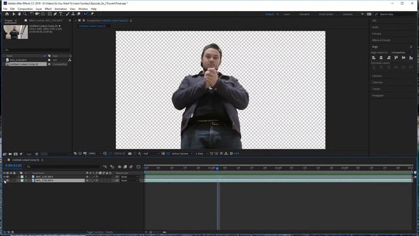Open the 1 View layout dropdown
The image size is (419, 236).
(202, 153)
